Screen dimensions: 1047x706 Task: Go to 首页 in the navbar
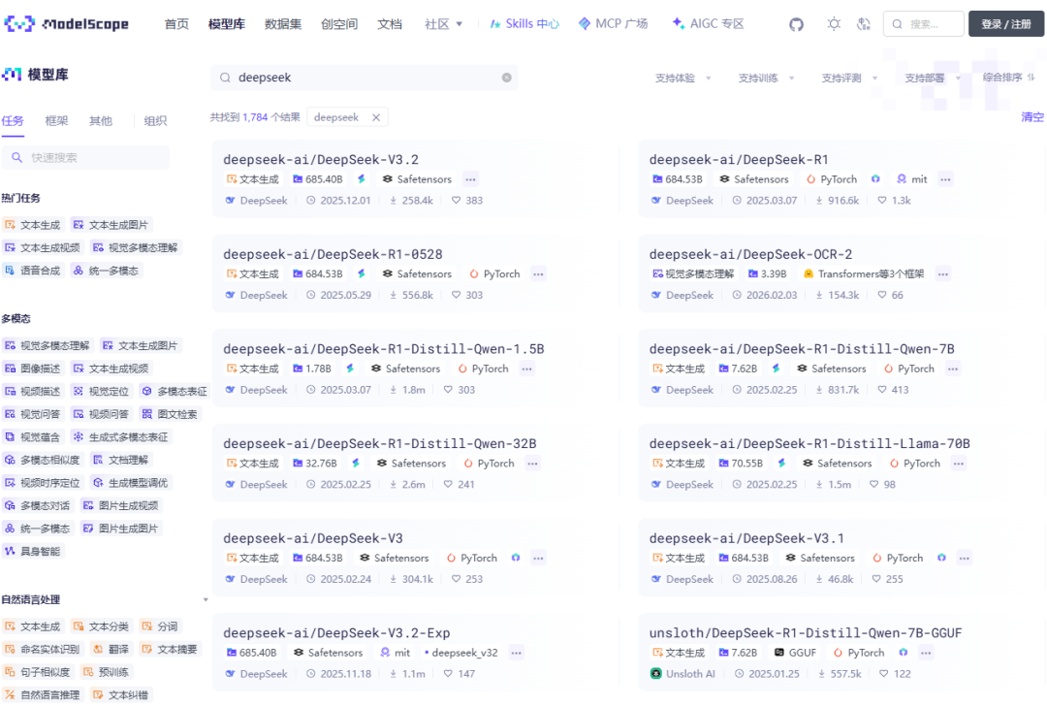176,24
